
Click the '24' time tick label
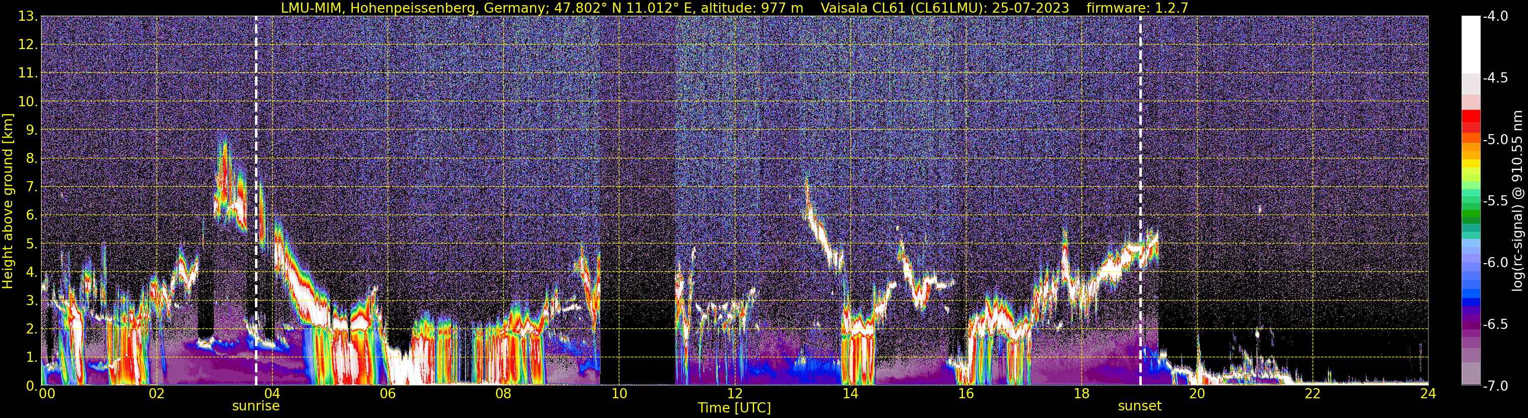[1428, 394]
